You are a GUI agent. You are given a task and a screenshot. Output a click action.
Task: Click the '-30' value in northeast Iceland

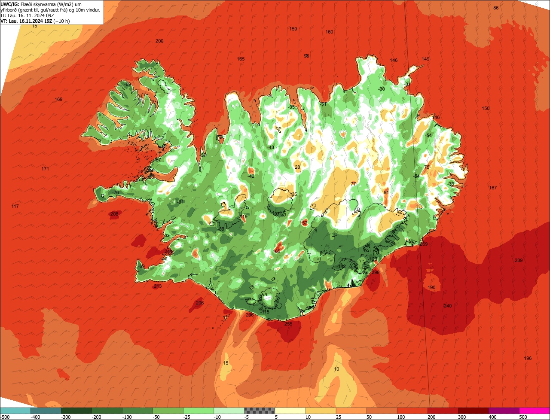tap(381, 89)
